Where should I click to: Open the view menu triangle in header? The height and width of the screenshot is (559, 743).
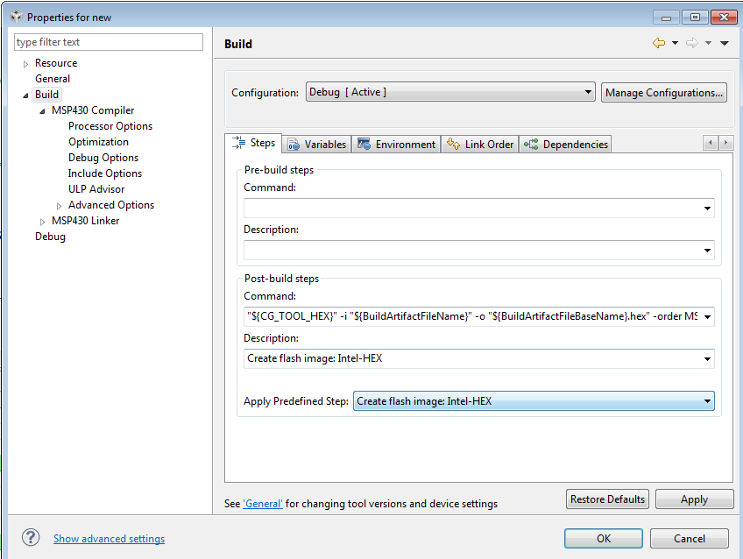(x=724, y=43)
